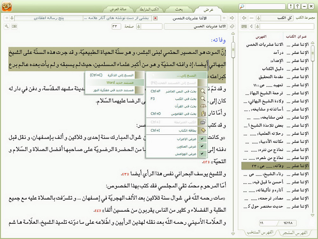Switch to the 'الكتب المترابطة' tab
Screen dimensions: 318x239
pos(149,9)
